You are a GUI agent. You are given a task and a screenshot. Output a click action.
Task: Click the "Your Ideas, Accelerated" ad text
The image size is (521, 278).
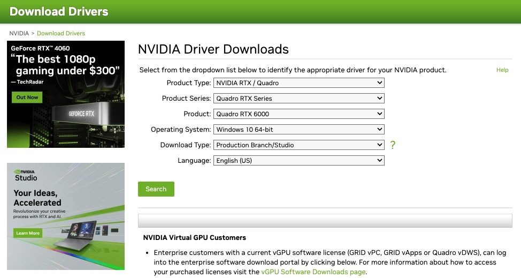pyautogui.click(x=37, y=198)
